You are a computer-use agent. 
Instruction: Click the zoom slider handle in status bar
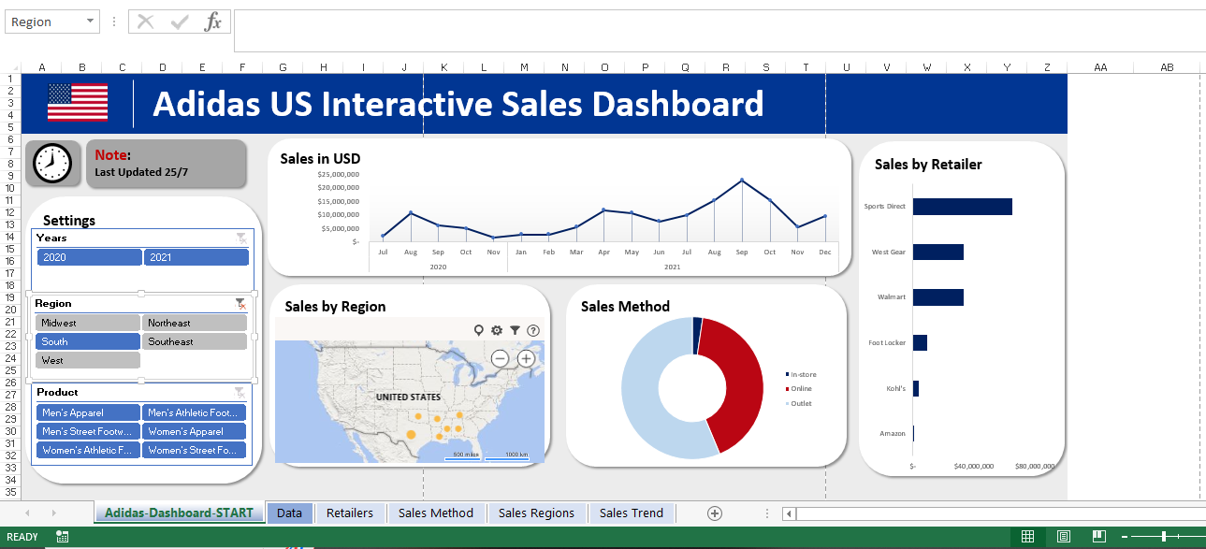(1163, 537)
